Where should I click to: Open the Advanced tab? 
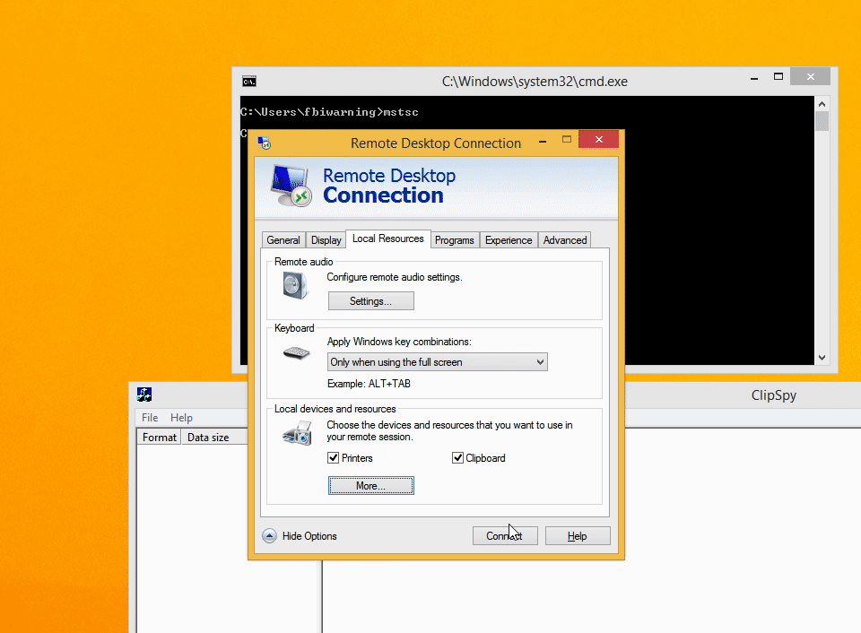point(565,240)
